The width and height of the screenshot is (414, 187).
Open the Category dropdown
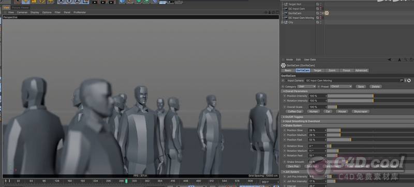(x=306, y=87)
